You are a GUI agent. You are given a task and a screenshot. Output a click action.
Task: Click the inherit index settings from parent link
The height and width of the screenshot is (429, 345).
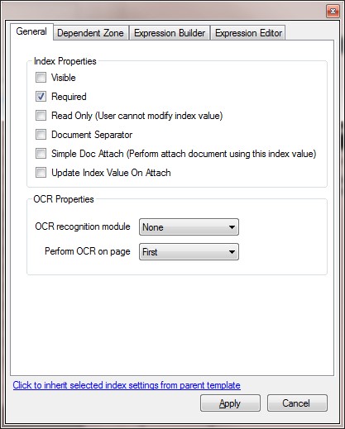tap(127, 385)
